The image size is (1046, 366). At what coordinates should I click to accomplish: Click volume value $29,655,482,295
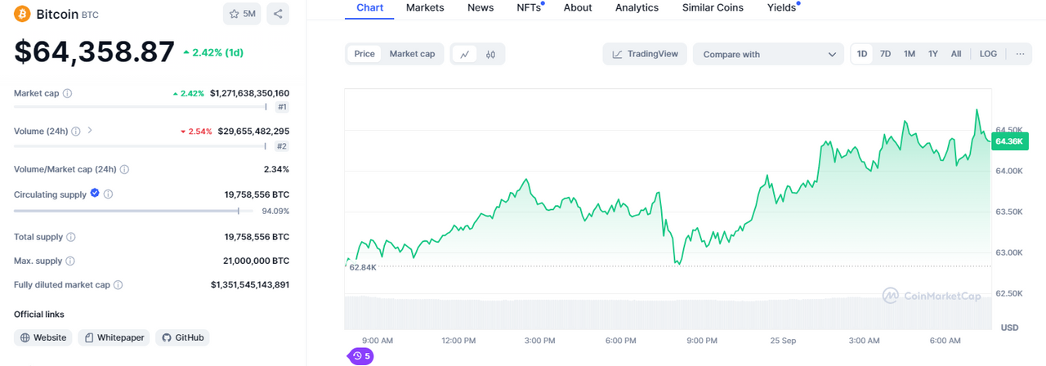pyautogui.click(x=253, y=131)
